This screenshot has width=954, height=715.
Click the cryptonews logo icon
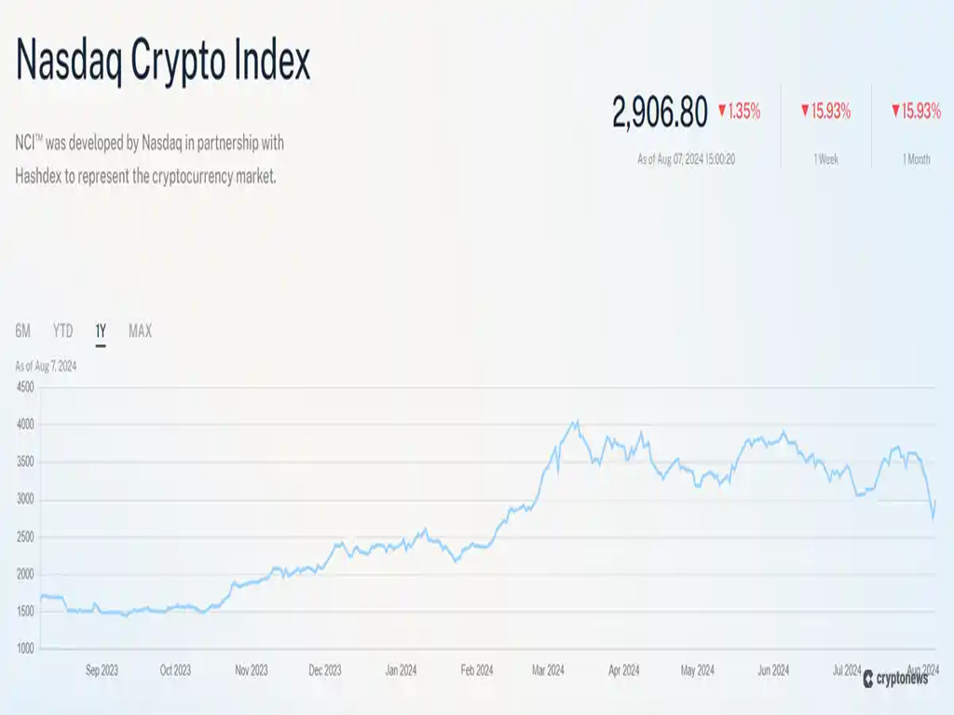(x=868, y=679)
